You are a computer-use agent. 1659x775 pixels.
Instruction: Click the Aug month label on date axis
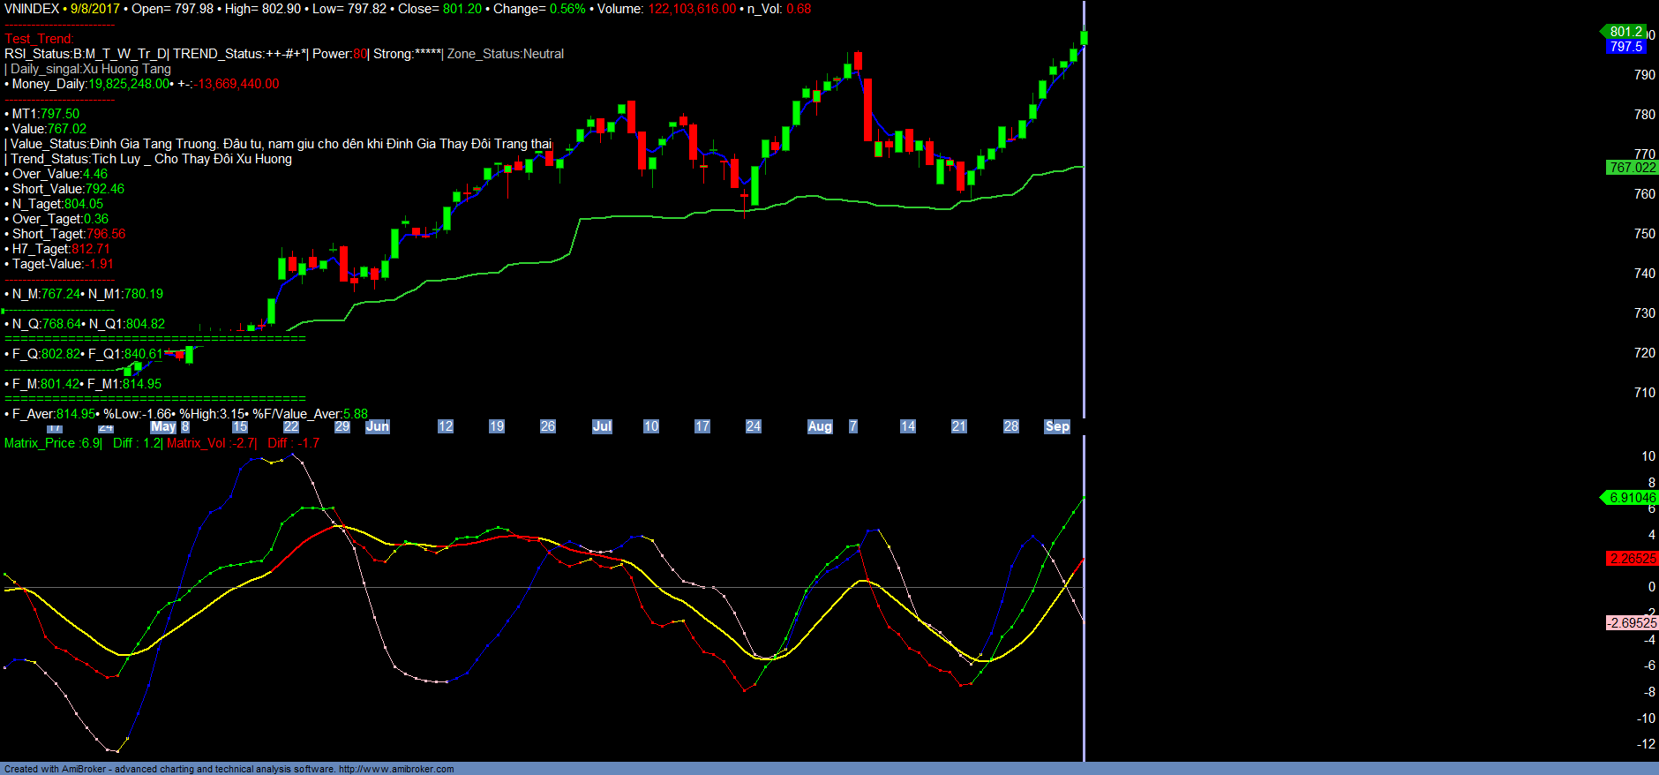[x=820, y=426]
